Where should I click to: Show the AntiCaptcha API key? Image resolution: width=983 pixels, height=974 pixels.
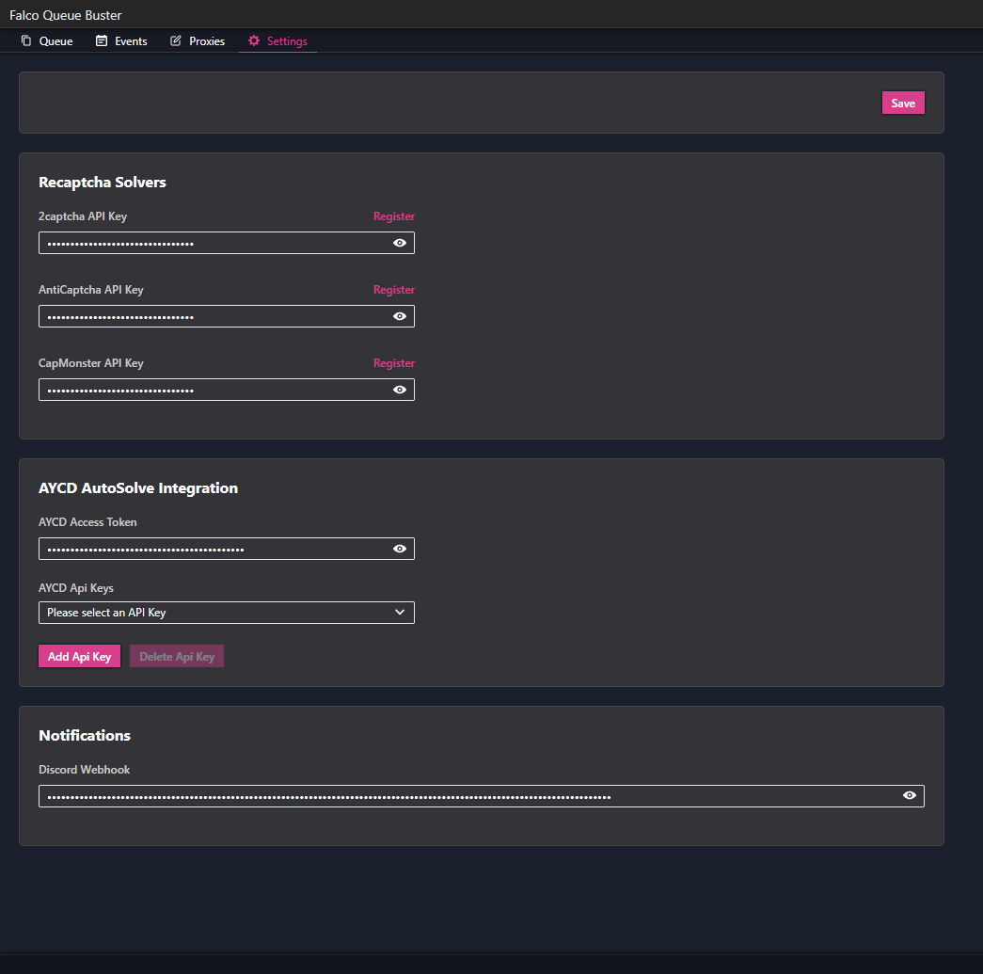[400, 316]
